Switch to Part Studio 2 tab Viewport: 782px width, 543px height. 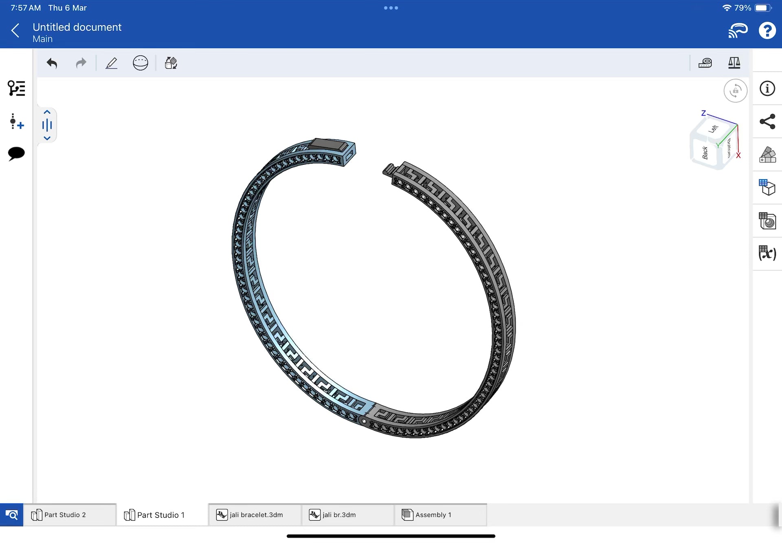[x=65, y=515]
